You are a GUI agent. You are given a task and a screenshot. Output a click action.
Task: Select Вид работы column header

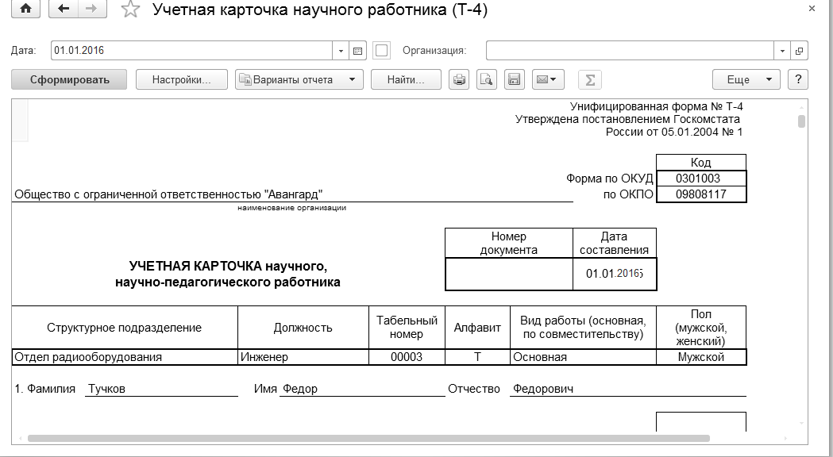pyautogui.click(x=584, y=328)
